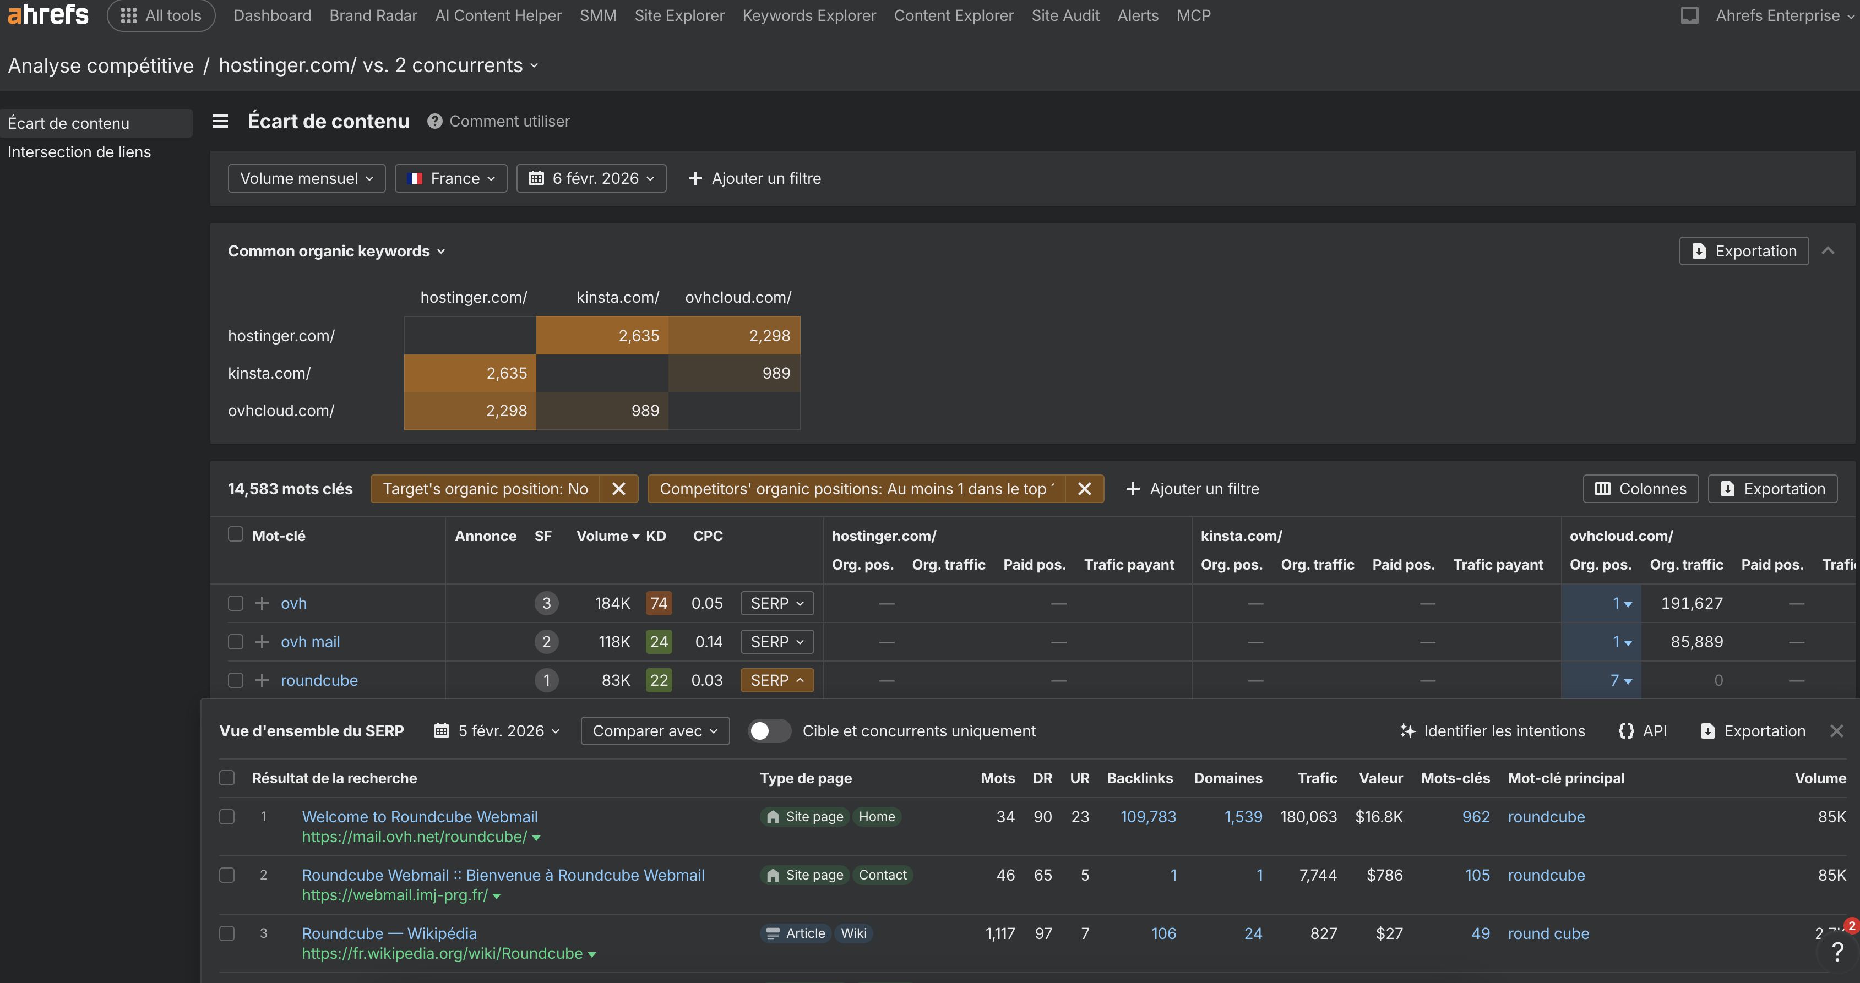Close the Vue d'ensemble du SERP panel

tap(1837, 730)
